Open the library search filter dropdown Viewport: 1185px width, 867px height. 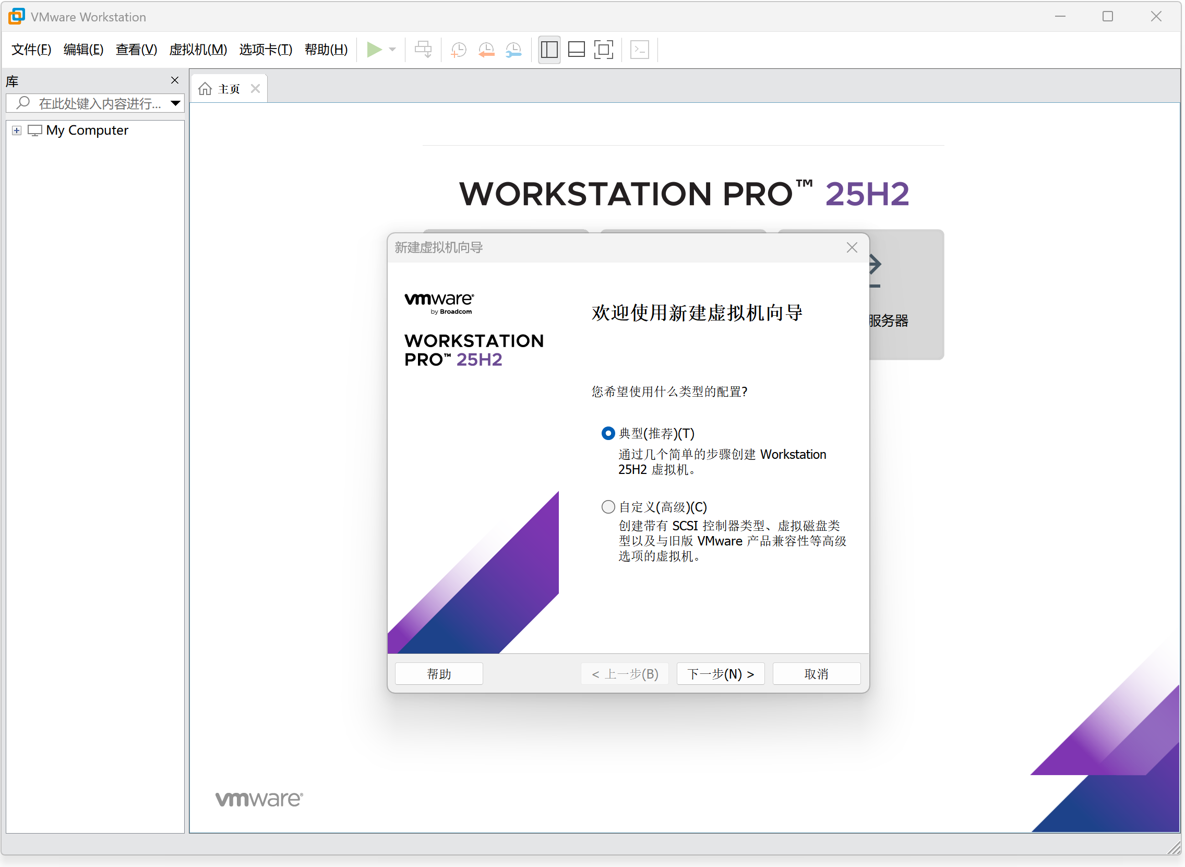(x=175, y=103)
